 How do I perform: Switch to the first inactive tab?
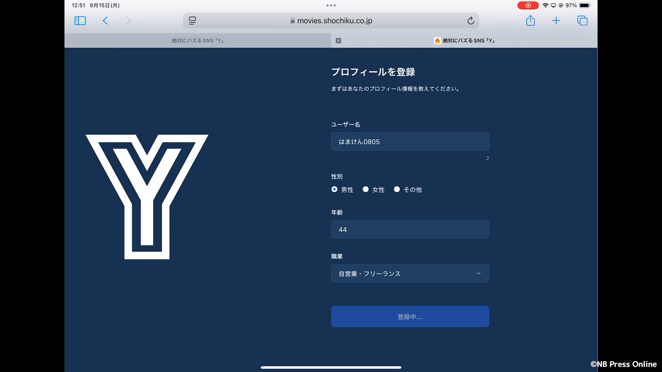tap(198, 40)
